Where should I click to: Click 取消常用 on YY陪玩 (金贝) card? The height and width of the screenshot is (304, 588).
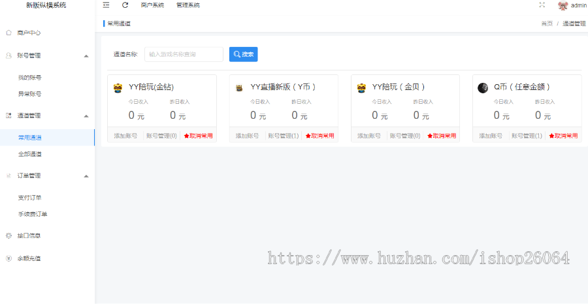tap(442, 136)
